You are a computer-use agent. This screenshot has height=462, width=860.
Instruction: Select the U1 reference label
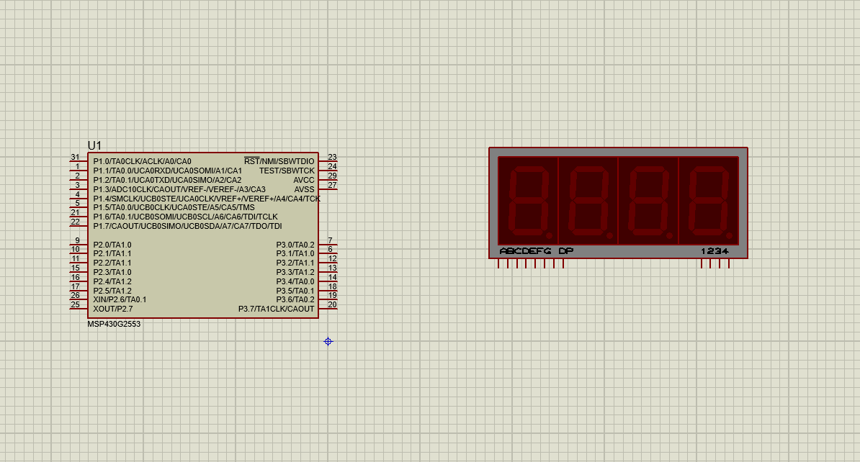coord(94,145)
